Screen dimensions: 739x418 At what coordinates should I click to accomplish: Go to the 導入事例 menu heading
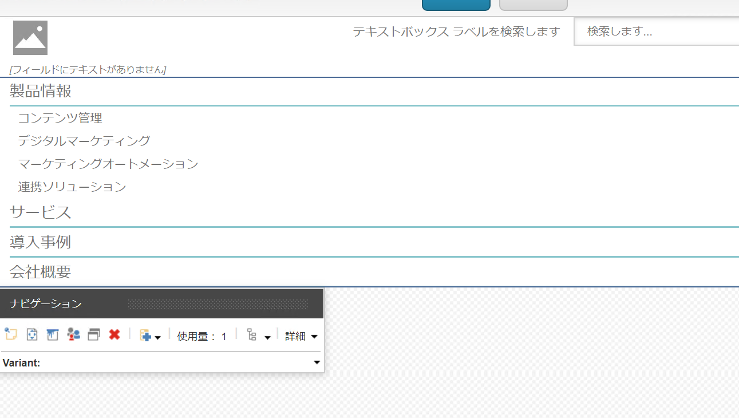coord(40,242)
